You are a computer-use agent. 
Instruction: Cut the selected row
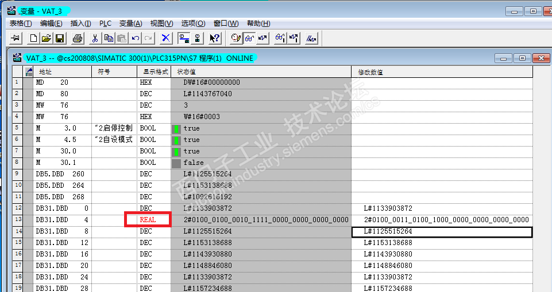tap(95, 38)
